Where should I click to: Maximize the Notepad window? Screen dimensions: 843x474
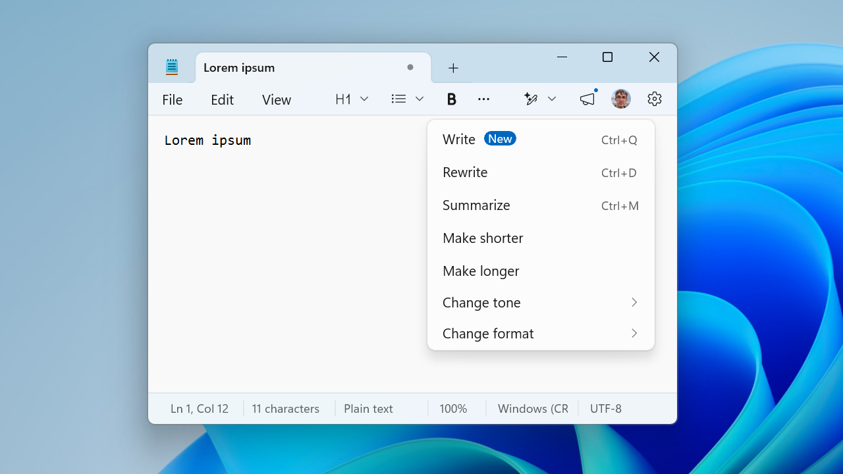(x=607, y=57)
